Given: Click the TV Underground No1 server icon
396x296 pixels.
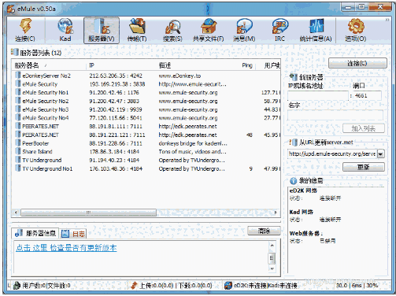Looking at the screenshot, I should (18, 168).
